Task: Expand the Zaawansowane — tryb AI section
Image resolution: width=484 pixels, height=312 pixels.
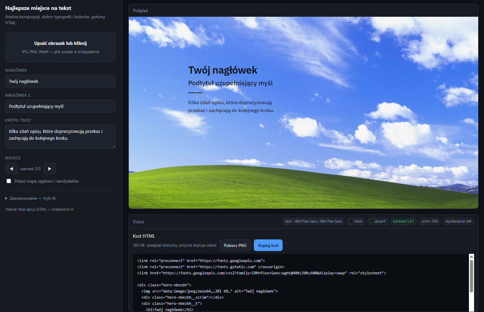Action: [30, 198]
